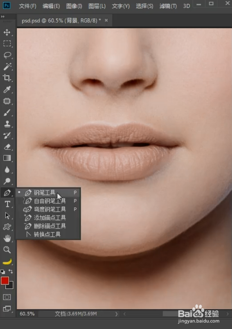Image resolution: width=232 pixels, height=329 pixels.
Task: Select the Gradient tool
Action: point(7,158)
